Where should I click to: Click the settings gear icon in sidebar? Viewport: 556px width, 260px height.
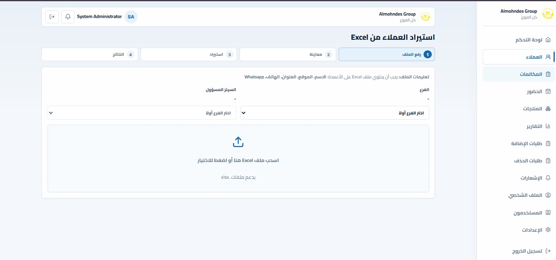click(x=548, y=230)
